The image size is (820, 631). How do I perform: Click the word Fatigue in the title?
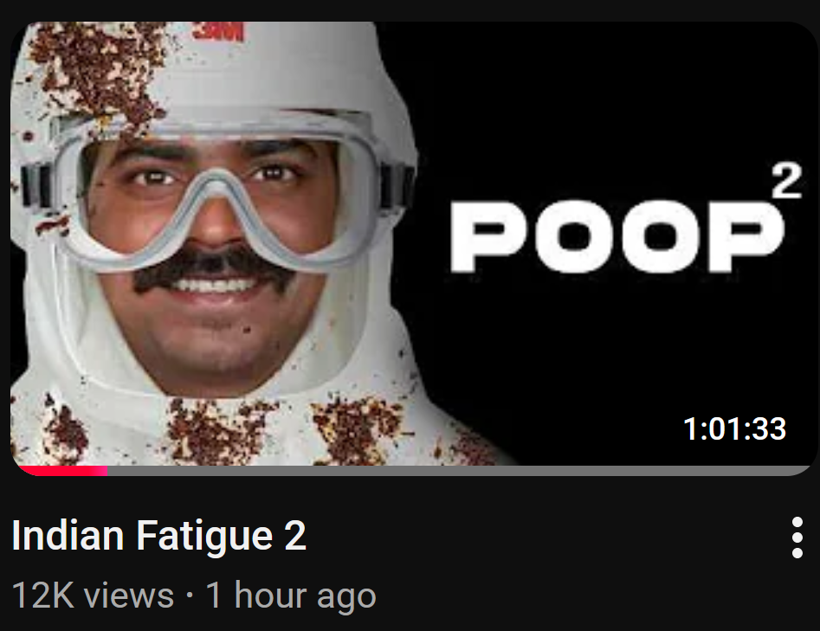204,535
